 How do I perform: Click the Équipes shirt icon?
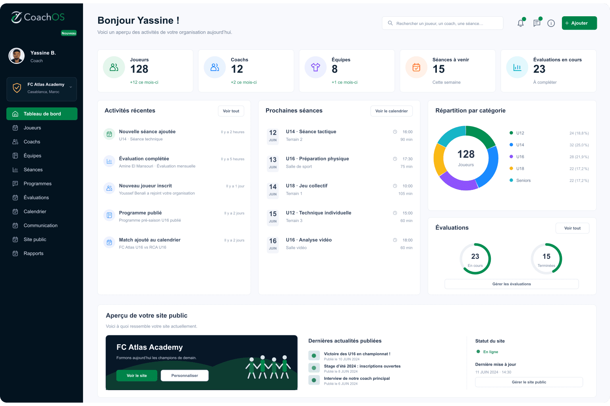tap(316, 67)
